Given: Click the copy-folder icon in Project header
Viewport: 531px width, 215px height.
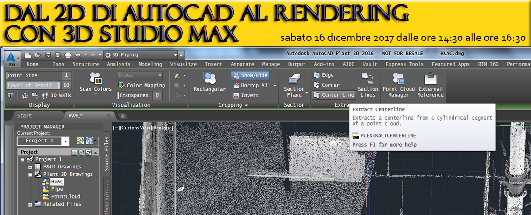Looking at the screenshot, I should coord(81,153).
